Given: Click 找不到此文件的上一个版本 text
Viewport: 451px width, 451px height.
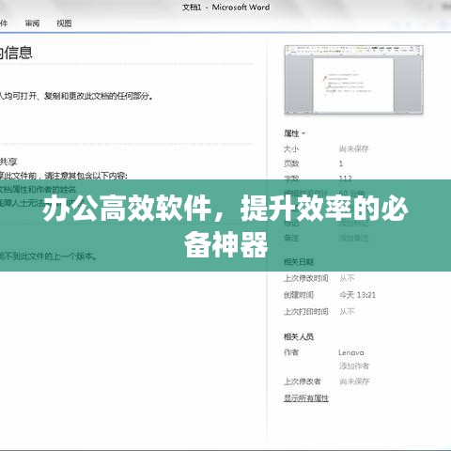Looking at the screenshot, I should tap(48, 257).
